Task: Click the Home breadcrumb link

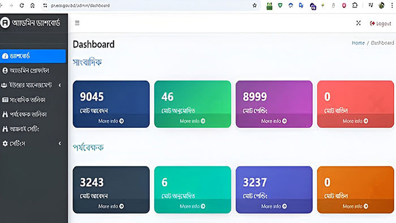Action: pos(358,43)
